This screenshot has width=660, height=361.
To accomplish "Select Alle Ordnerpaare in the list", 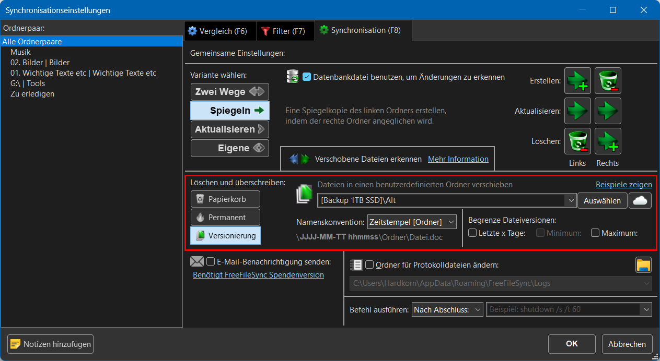I will tap(91, 42).
